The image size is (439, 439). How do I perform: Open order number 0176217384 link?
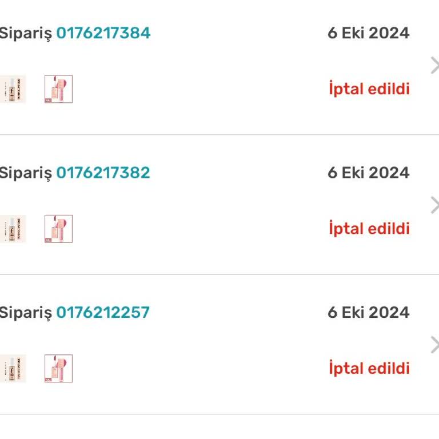point(103,33)
